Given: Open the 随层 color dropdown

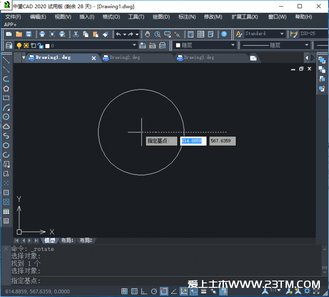Looking at the screenshot, I should tap(233, 45).
